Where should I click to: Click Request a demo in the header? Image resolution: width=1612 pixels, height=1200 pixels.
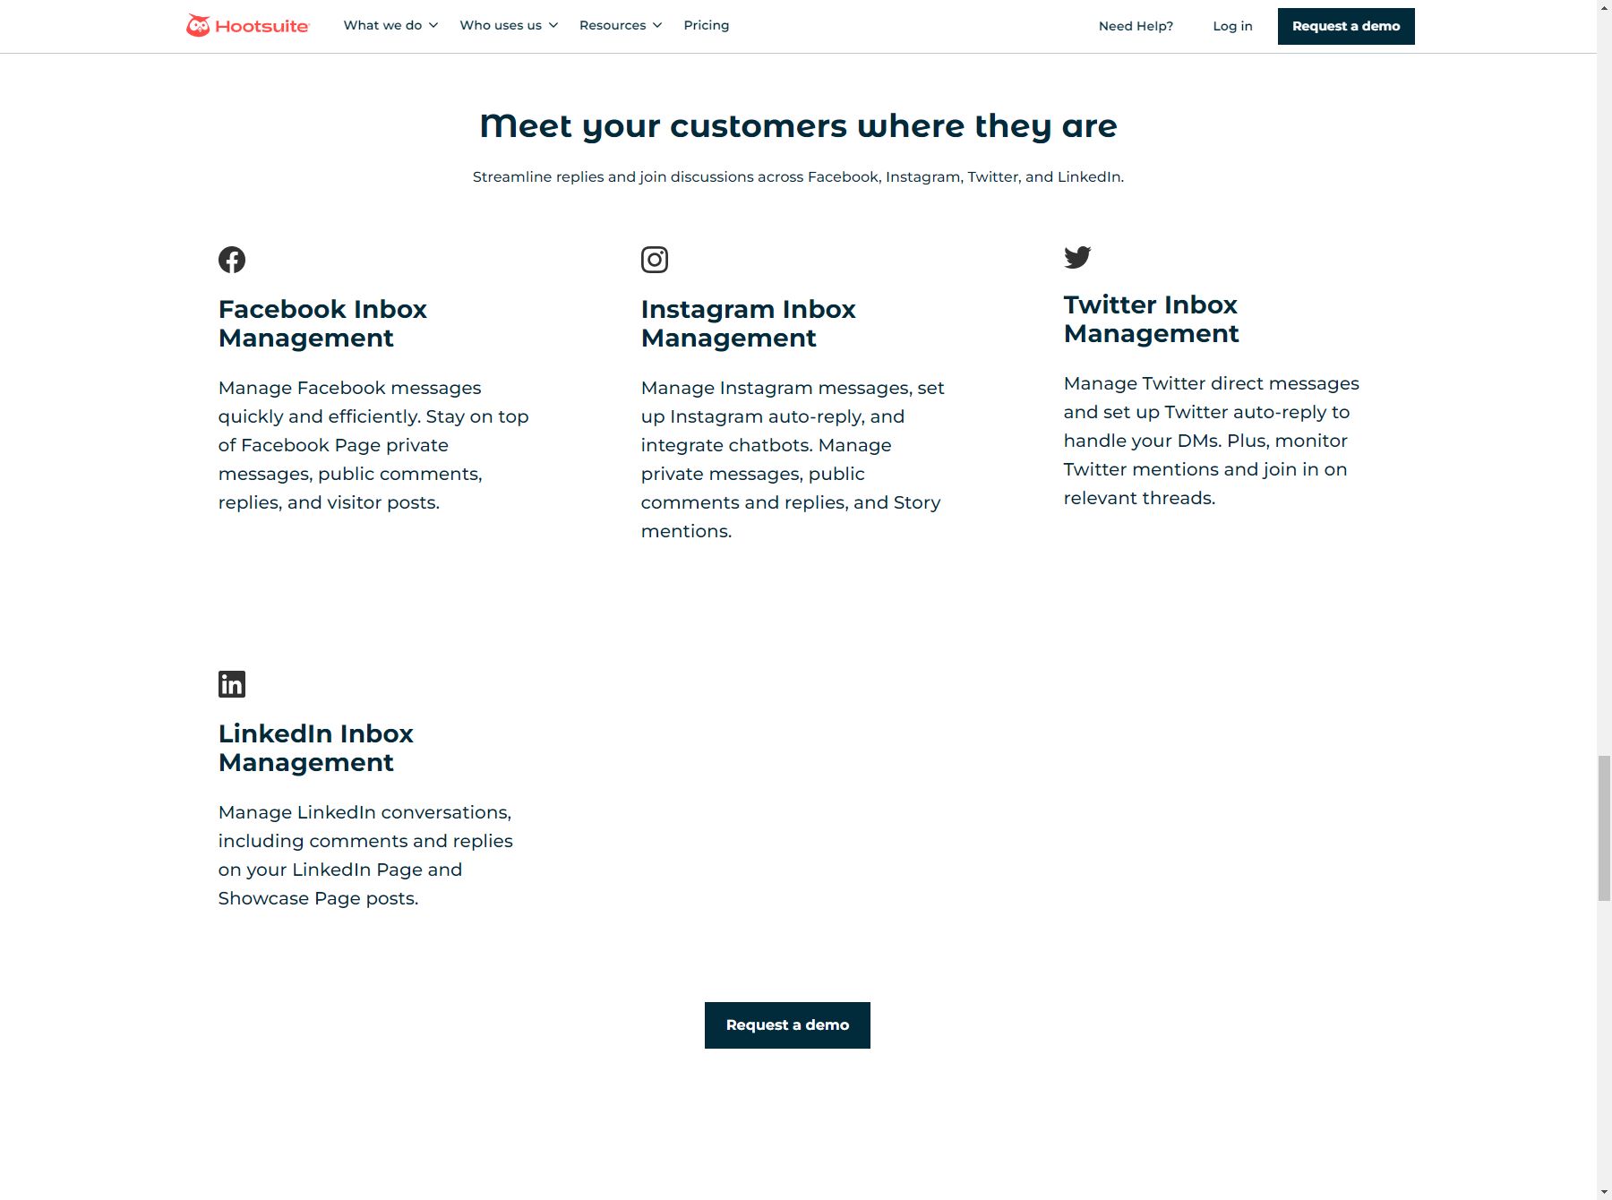tap(1345, 26)
